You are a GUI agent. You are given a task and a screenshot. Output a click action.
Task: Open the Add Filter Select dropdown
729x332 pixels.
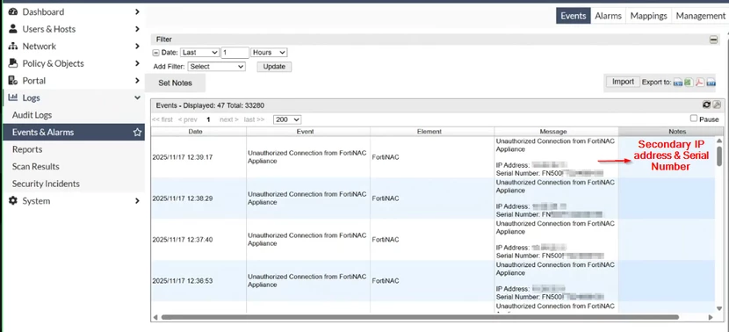[216, 67]
